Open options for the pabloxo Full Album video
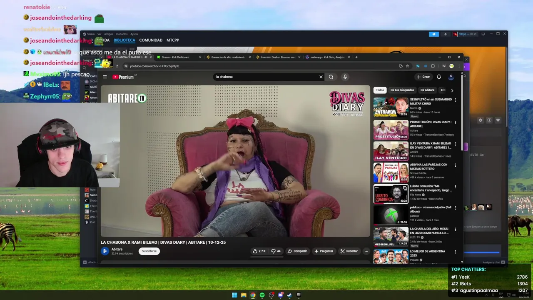 coord(455,208)
